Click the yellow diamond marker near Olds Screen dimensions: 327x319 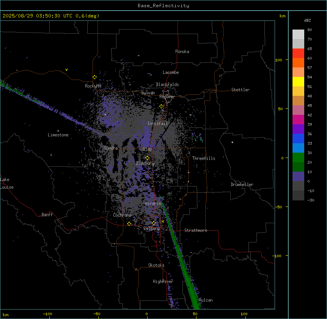click(x=147, y=158)
